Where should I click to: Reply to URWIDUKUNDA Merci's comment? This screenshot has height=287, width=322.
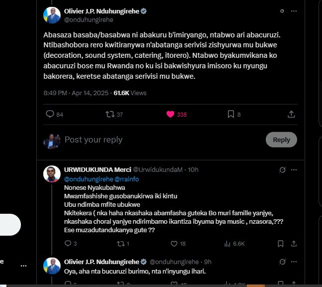pyautogui.click(x=68, y=244)
